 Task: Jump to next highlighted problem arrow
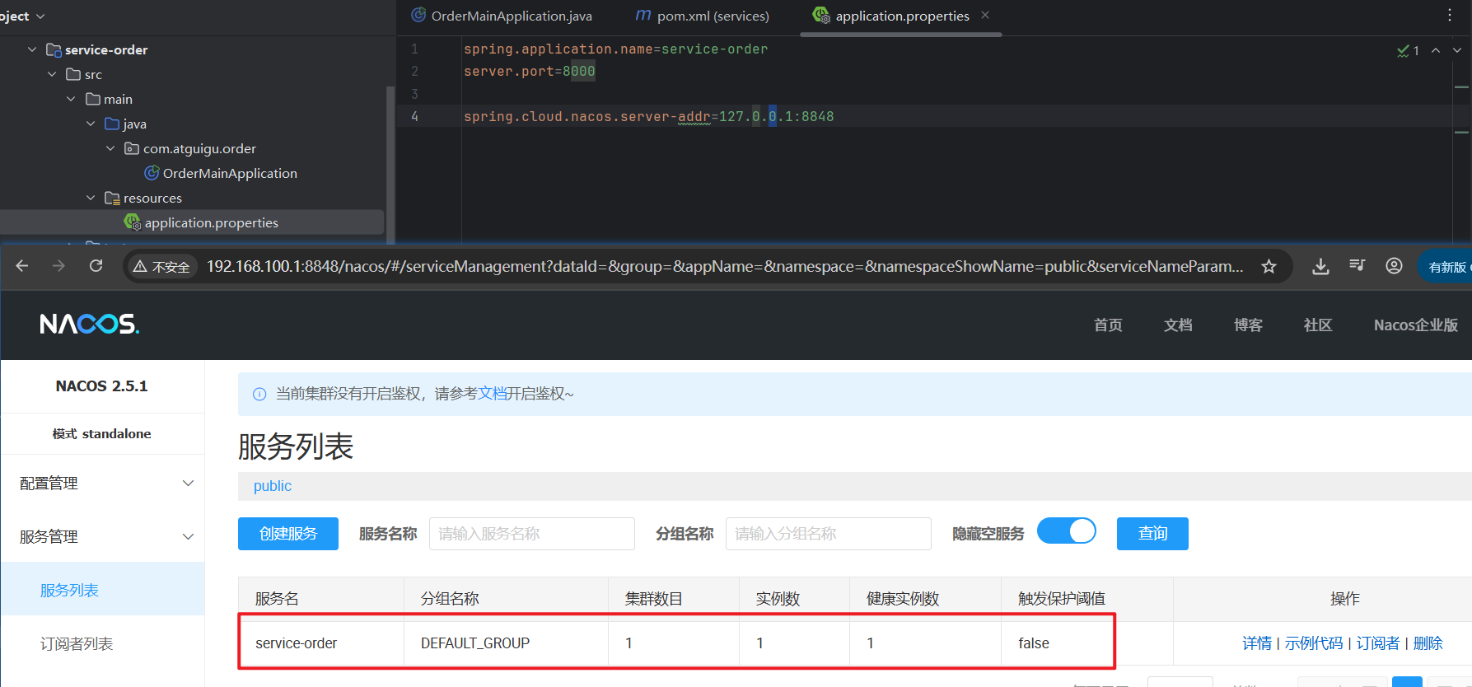(x=1457, y=50)
